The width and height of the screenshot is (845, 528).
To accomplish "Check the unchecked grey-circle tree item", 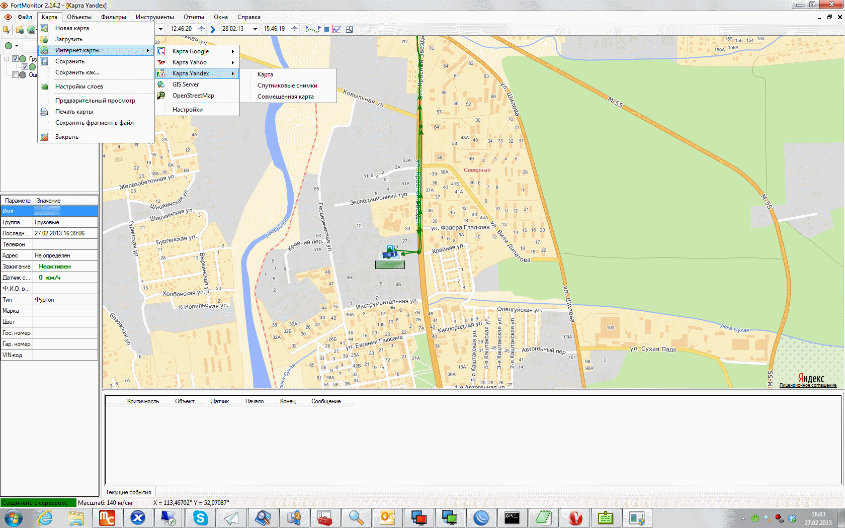I will [16, 75].
